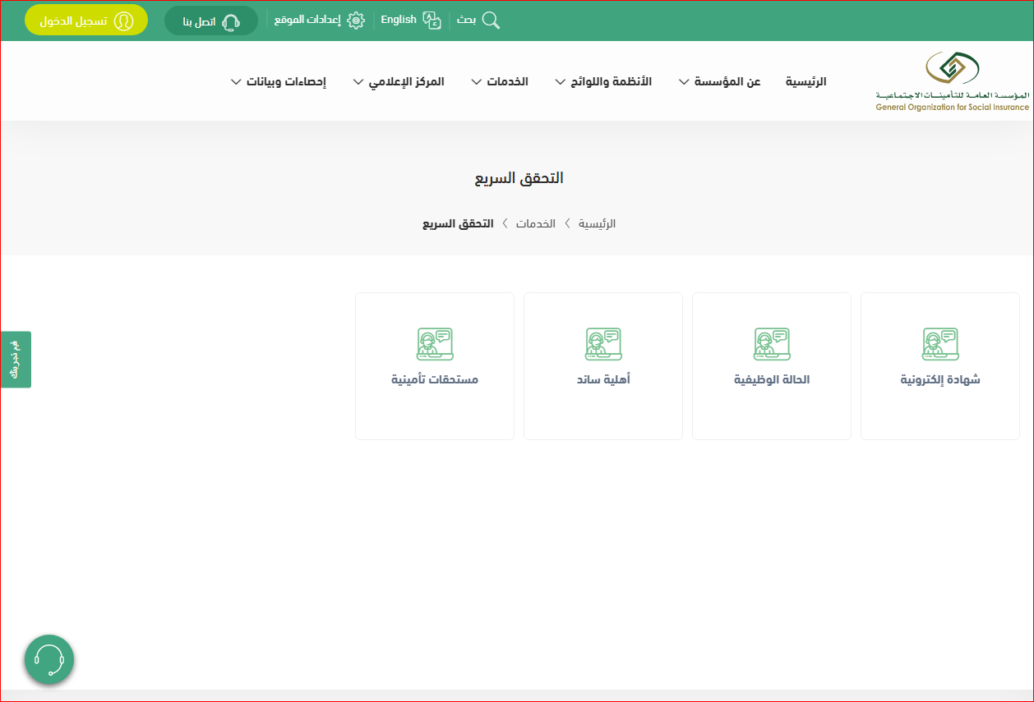1034x702 pixels.
Task: Click the icon above شهادة إلكترونية
Action: (x=940, y=344)
